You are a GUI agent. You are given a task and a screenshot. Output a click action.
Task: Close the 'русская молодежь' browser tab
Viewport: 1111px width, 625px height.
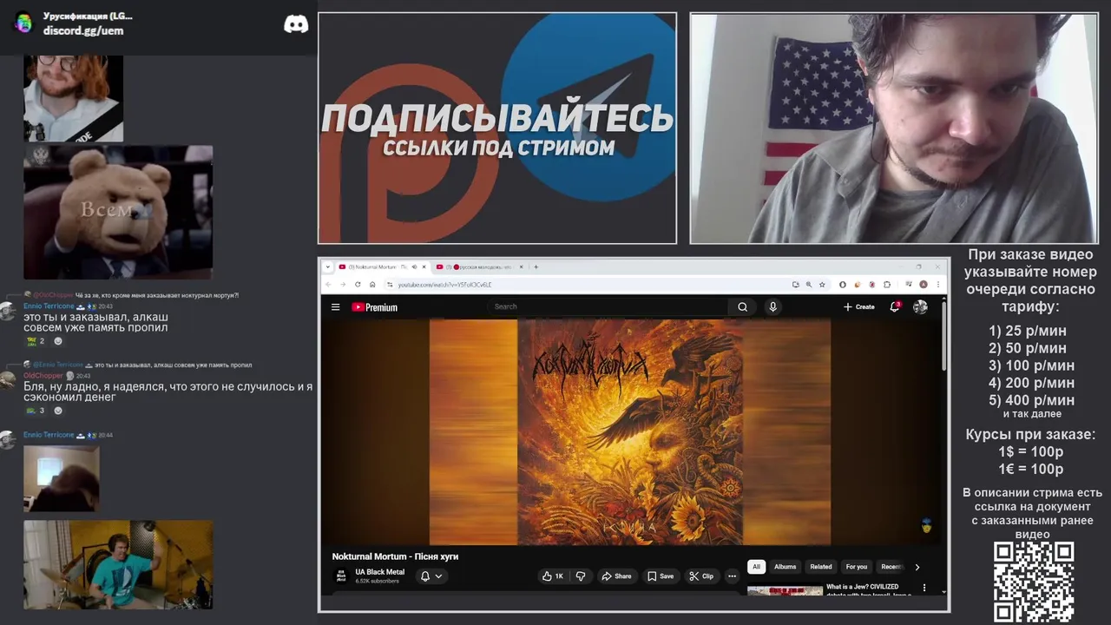coord(523,266)
